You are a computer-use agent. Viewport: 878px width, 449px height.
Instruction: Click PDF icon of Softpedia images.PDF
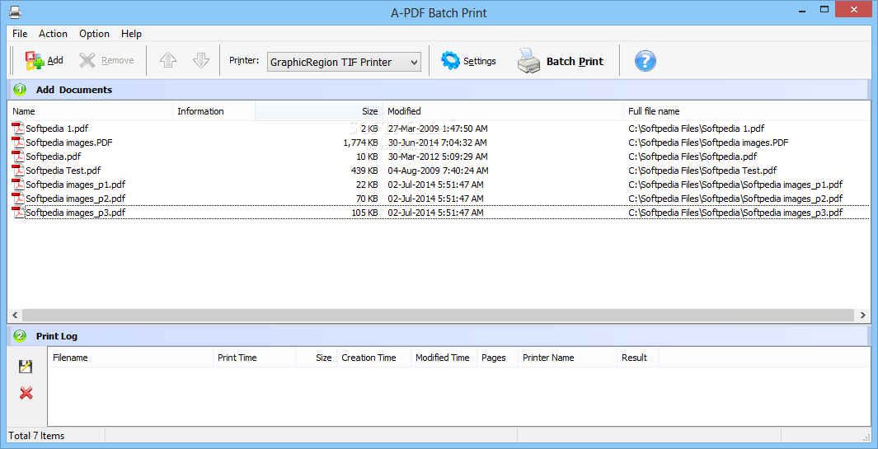coord(18,143)
